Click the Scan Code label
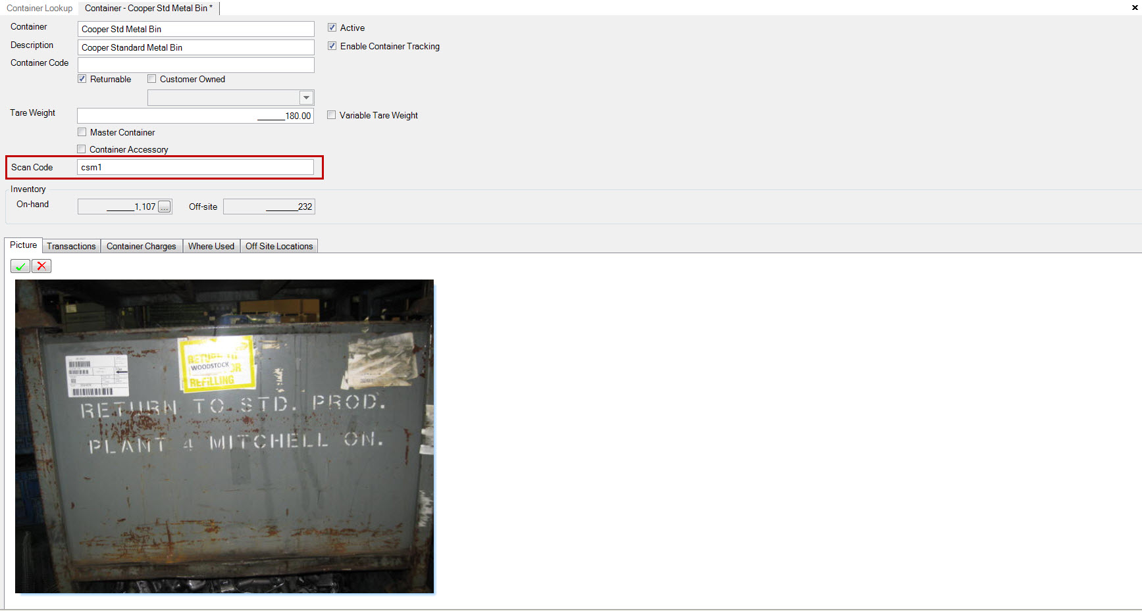This screenshot has width=1142, height=611. pyautogui.click(x=32, y=167)
